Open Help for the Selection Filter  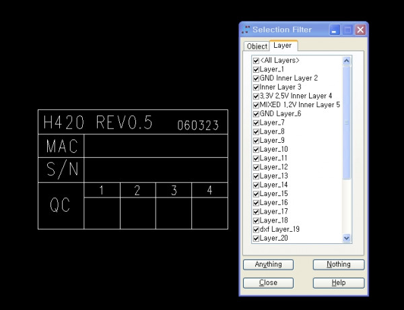coord(339,283)
